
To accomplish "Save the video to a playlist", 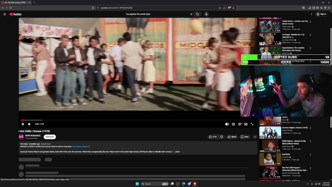I will [245, 137].
